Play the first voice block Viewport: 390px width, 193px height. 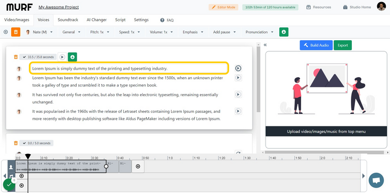(62, 57)
